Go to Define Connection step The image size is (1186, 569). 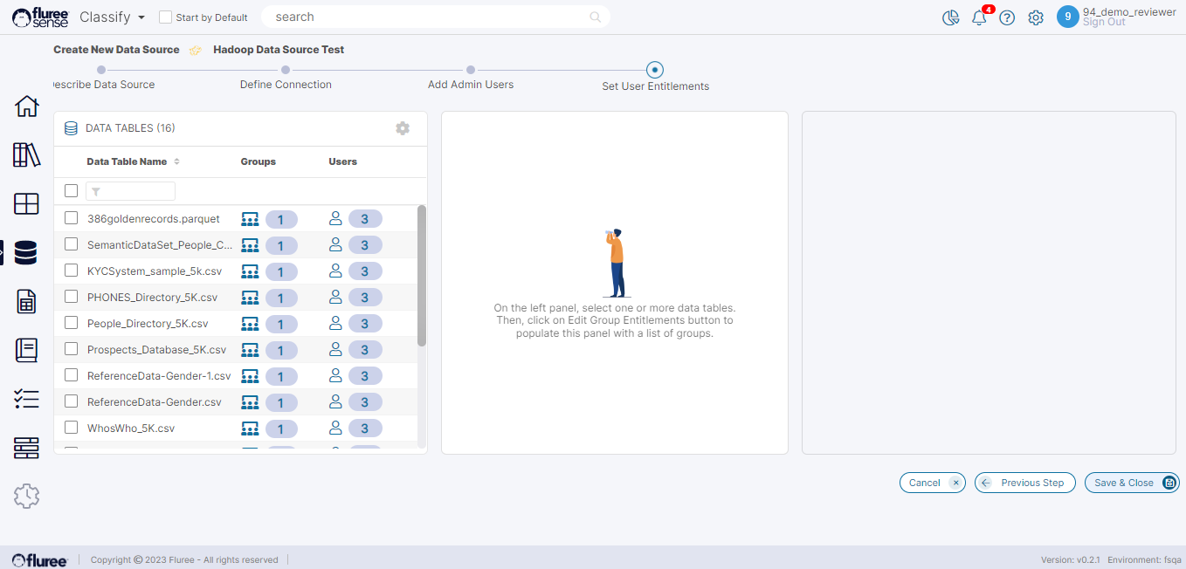point(286,71)
